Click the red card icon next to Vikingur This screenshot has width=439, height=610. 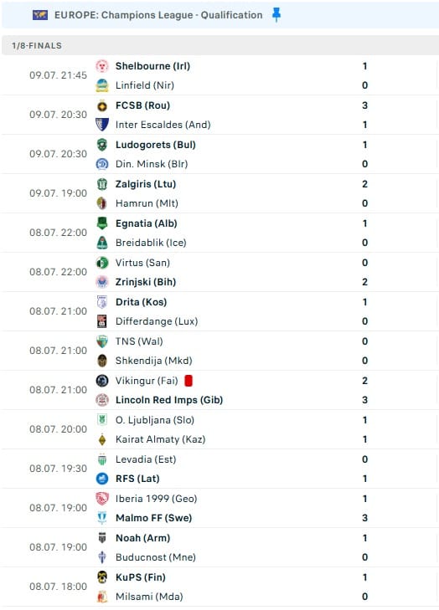(189, 381)
